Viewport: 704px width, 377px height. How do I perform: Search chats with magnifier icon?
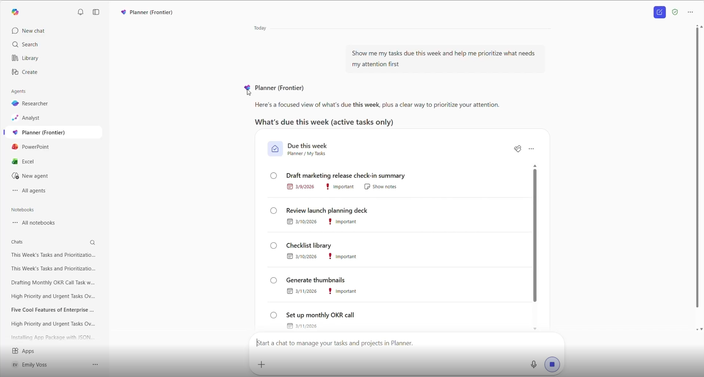click(92, 242)
